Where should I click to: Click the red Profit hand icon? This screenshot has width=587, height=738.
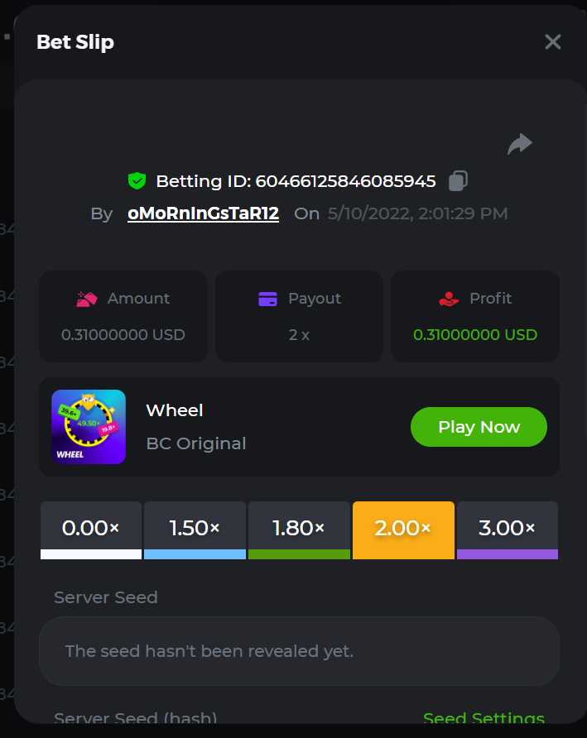[449, 299]
